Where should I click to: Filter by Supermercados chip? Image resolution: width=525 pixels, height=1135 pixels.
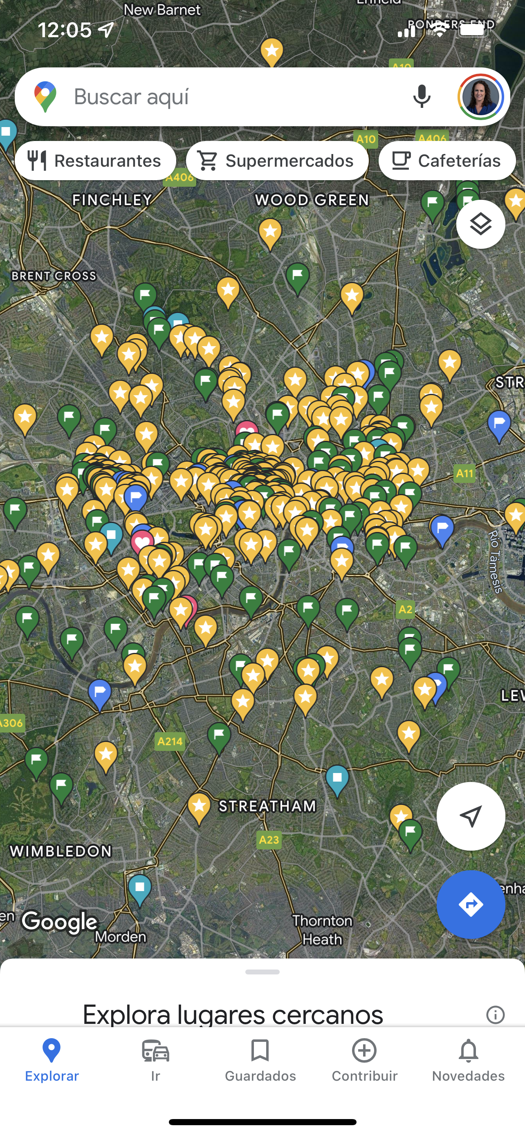point(277,161)
